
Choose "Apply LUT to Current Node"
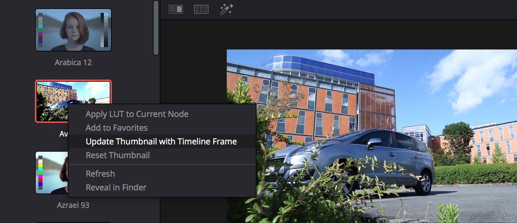pyautogui.click(x=137, y=114)
